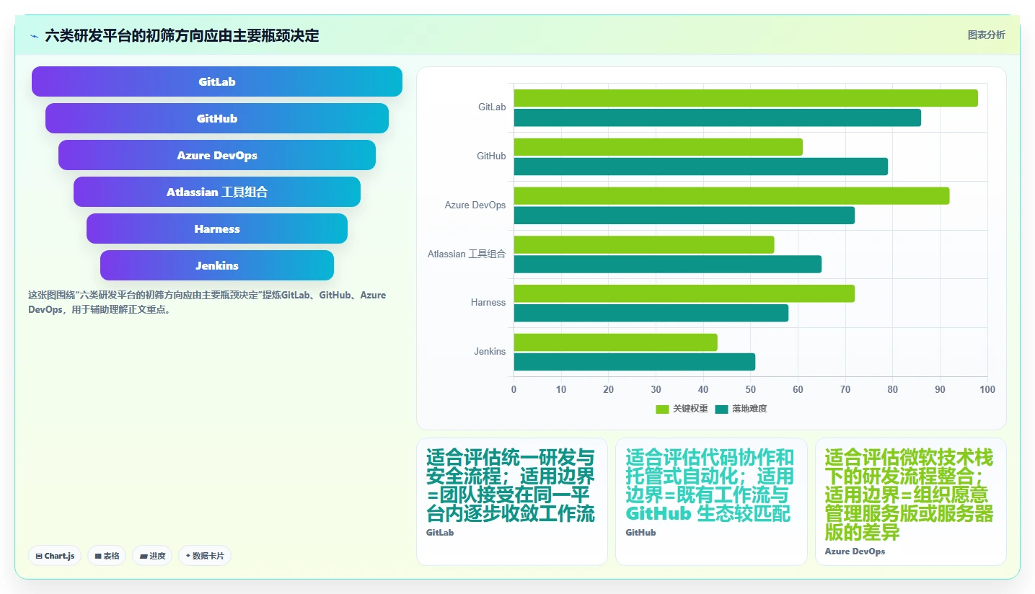Click the 表格 tag chip
The width and height of the screenshot is (1035, 594).
point(107,556)
